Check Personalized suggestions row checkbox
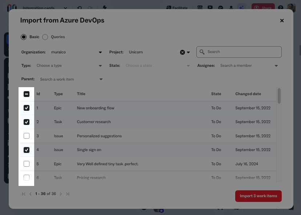Viewport: 301px width, 215px height. pyautogui.click(x=27, y=136)
